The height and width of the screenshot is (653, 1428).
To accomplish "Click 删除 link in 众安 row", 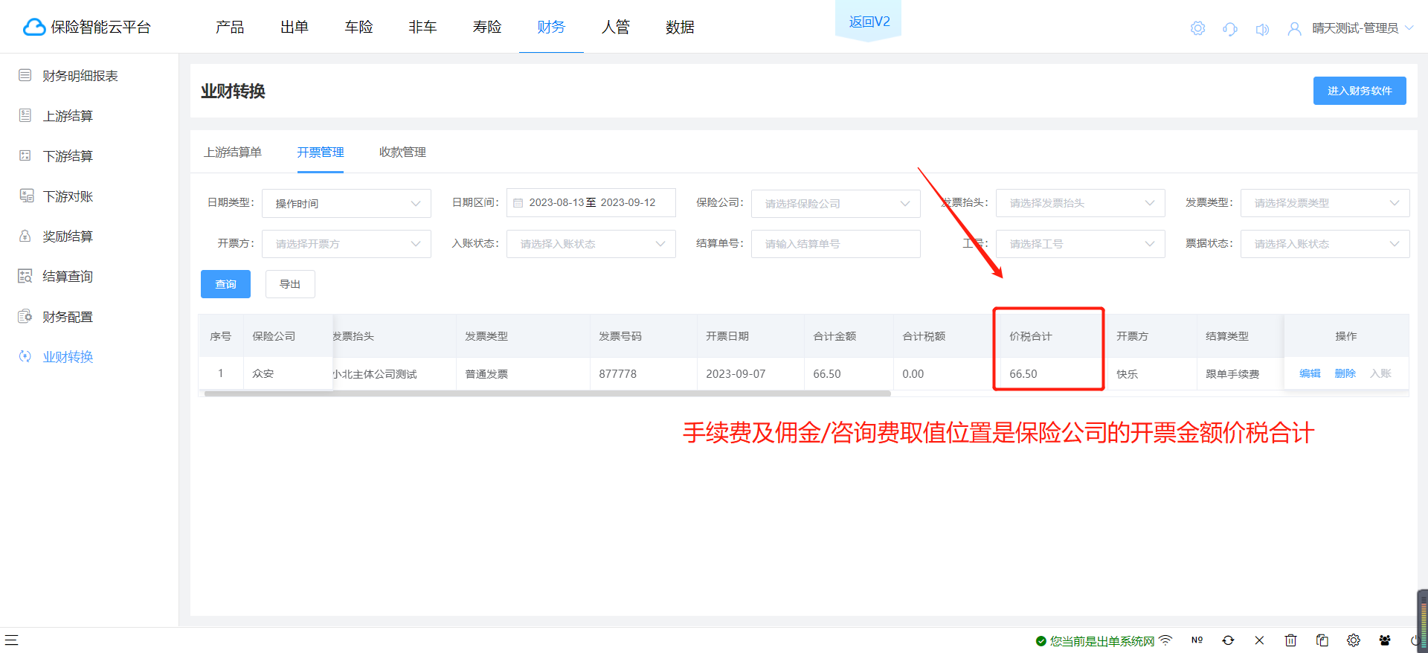I will click(x=1345, y=373).
